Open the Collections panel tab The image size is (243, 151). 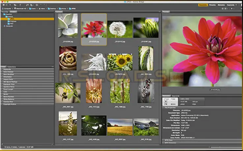12,67
